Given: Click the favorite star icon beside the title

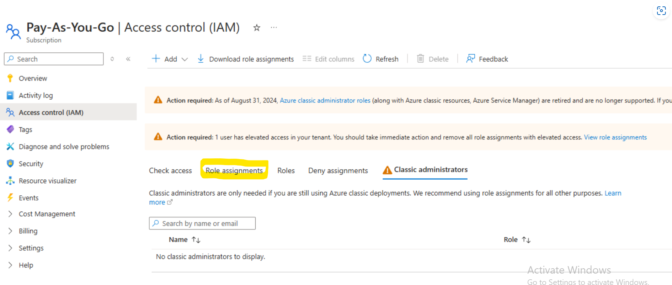Looking at the screenshot, I should click(x=257, y=27).
